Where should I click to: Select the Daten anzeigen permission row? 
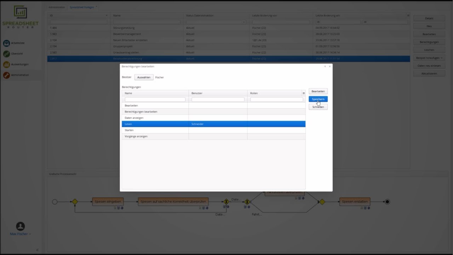(213, 118)
